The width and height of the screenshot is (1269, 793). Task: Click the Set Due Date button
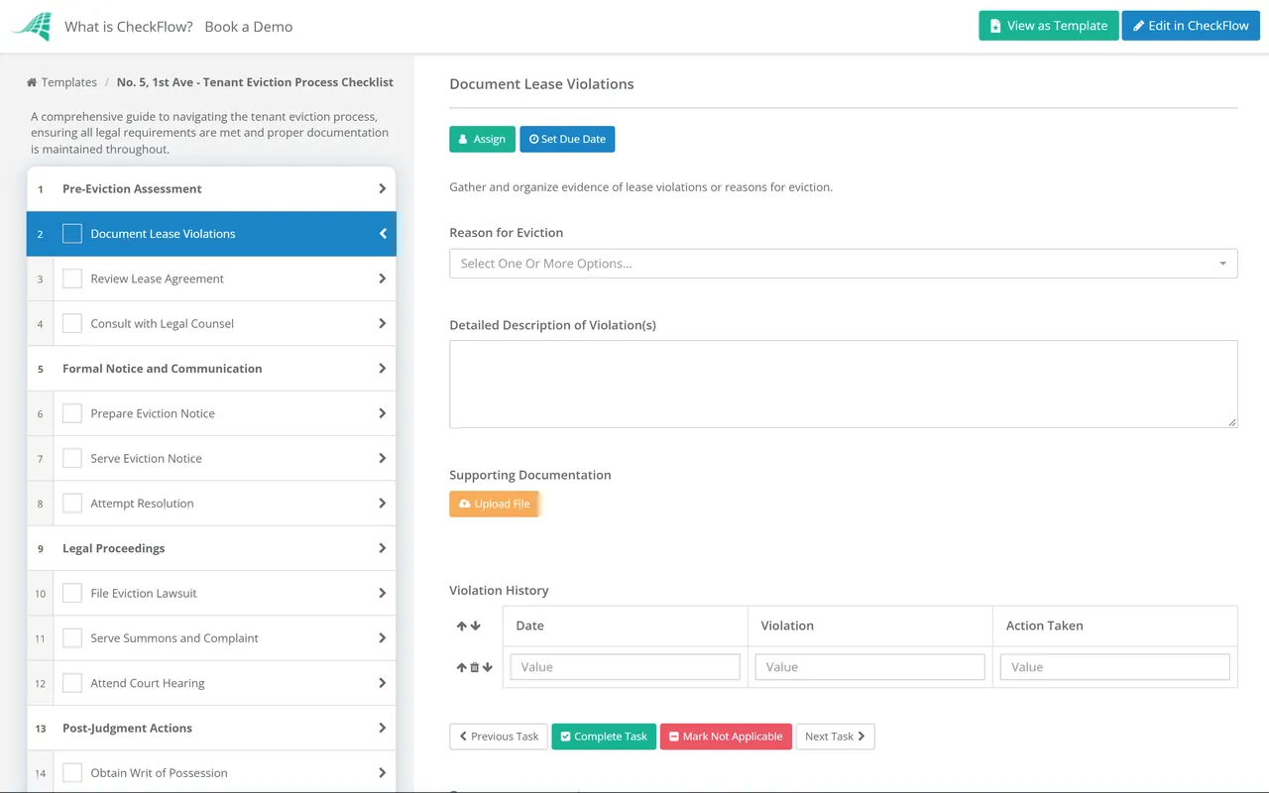pos(567,139)
